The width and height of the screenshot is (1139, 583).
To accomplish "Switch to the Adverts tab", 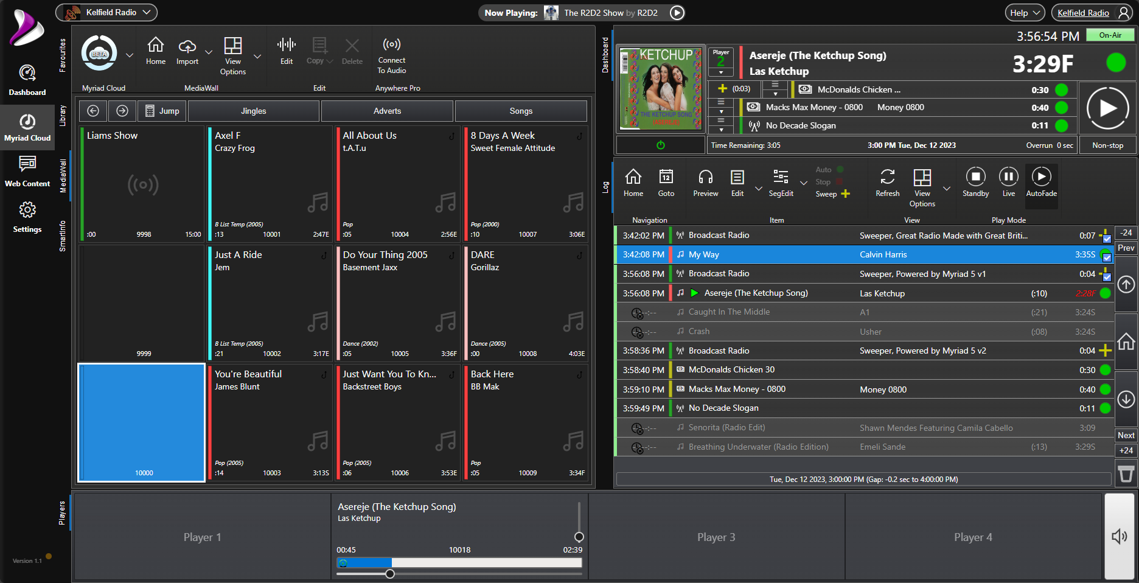I will point(388,111).
